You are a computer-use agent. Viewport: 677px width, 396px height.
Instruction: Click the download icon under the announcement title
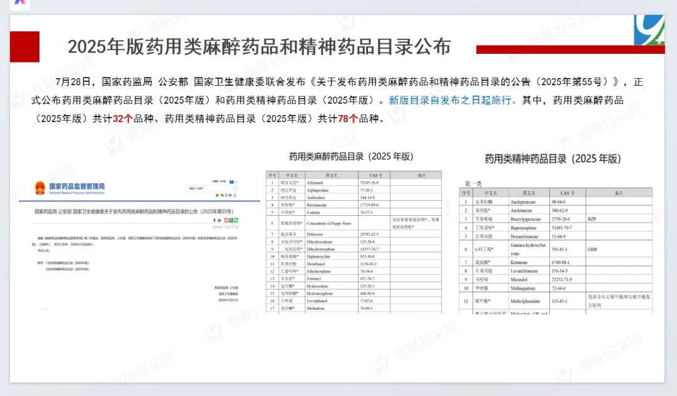coord(214,220)
